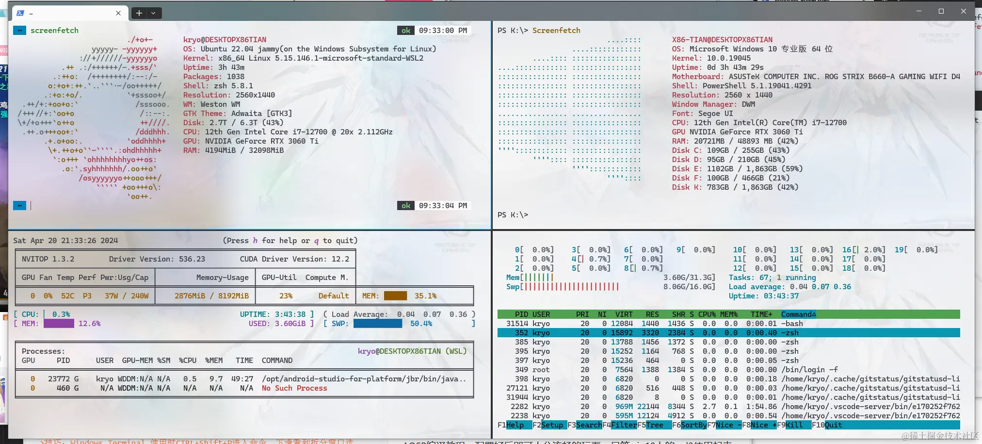This screenshot has width=982, height=444.
Task: Select the "~" terminal tab
Action: pyautogui.click(x=70, y=13)
